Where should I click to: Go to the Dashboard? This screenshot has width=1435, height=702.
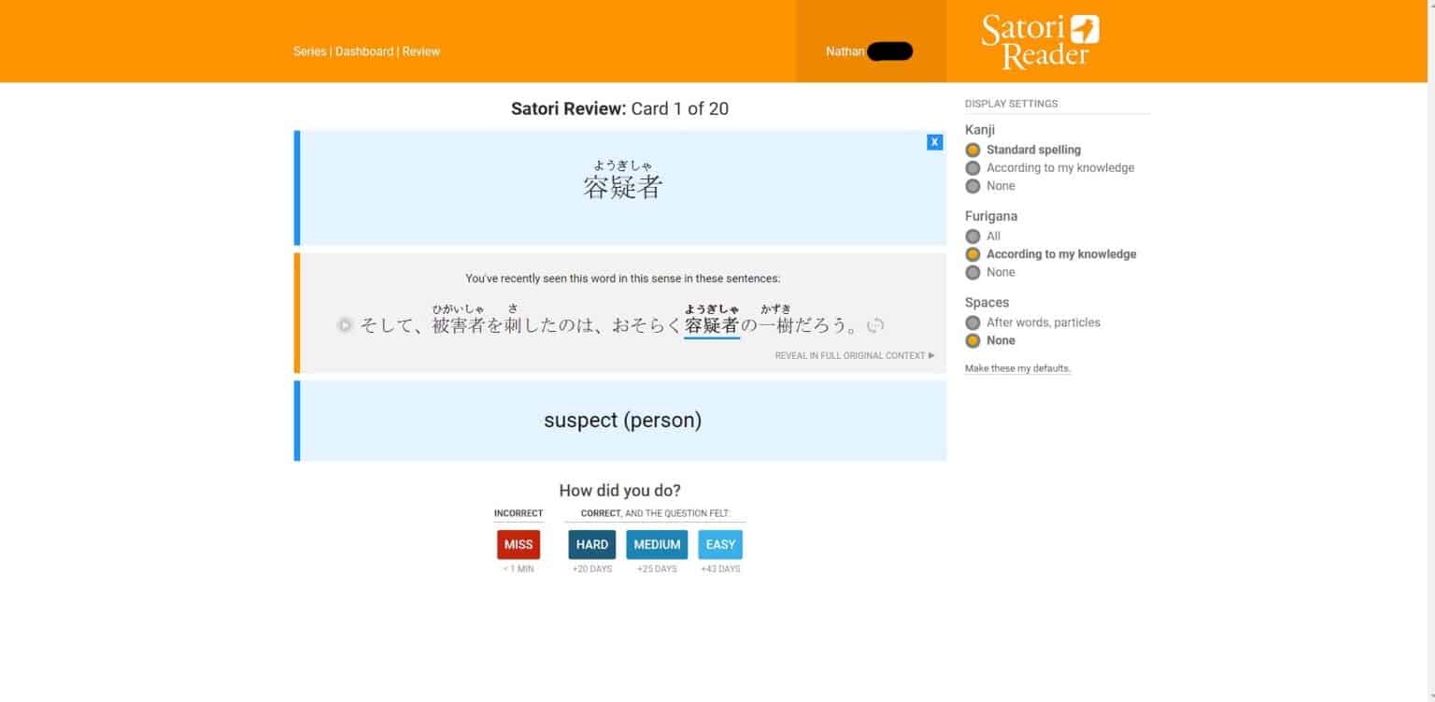tap(363, 51)
